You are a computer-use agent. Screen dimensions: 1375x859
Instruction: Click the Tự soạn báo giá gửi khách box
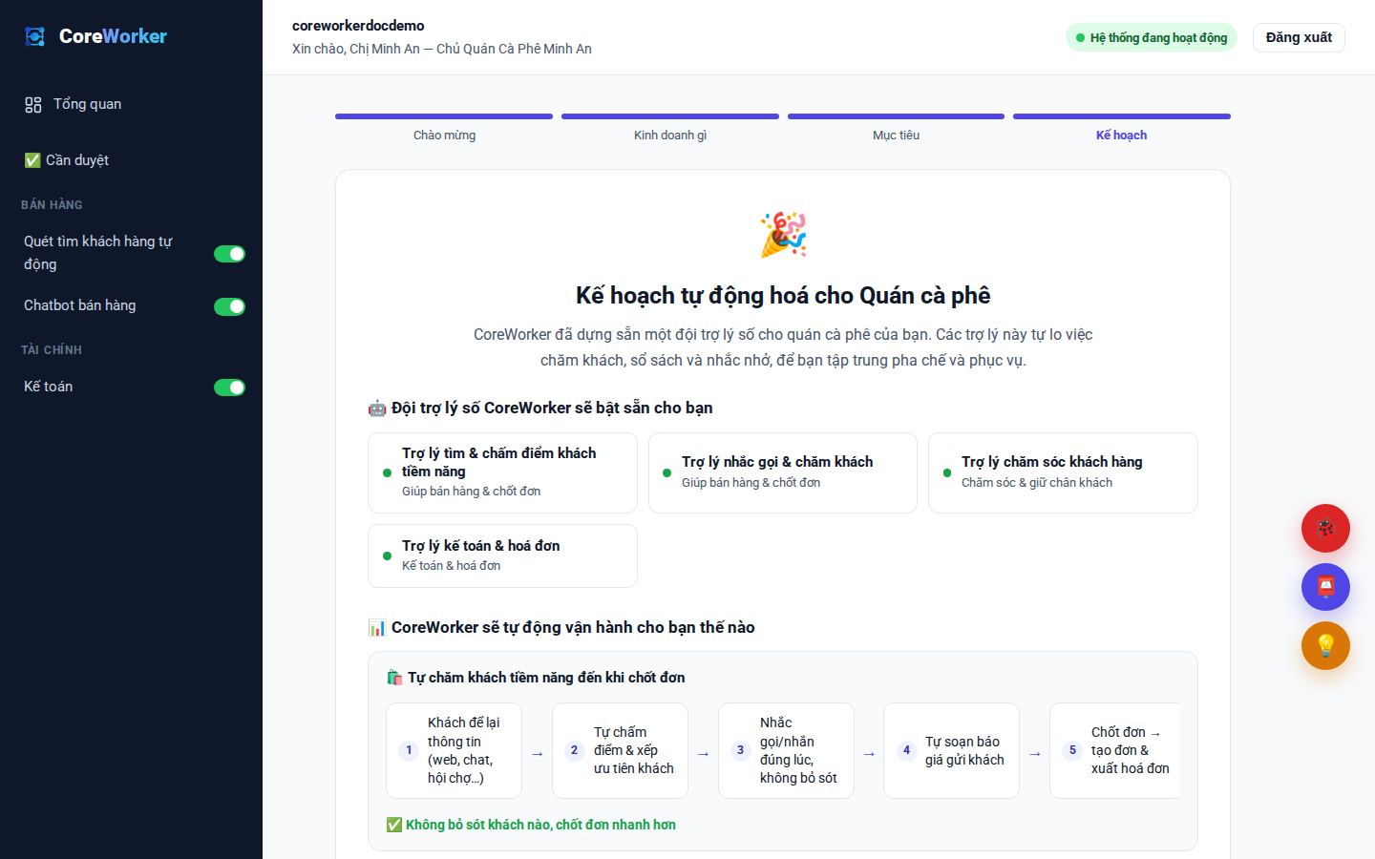[x=951, y=750]
